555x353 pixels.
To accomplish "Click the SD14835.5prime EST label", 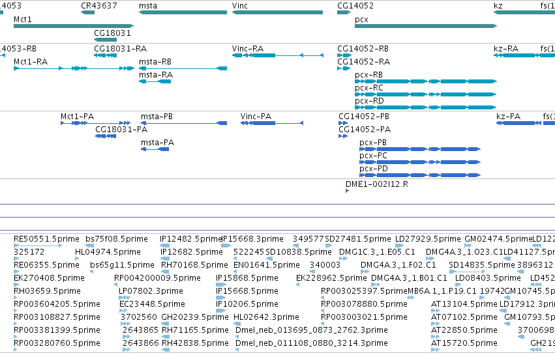I will [482, 265].
